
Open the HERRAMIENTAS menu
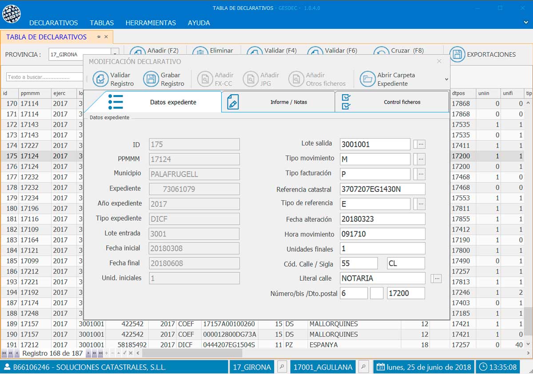pyautogui.click(x=151, y=23)
